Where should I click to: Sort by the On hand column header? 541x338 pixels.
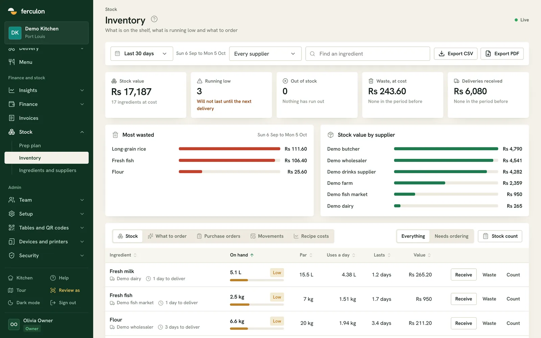242,255
